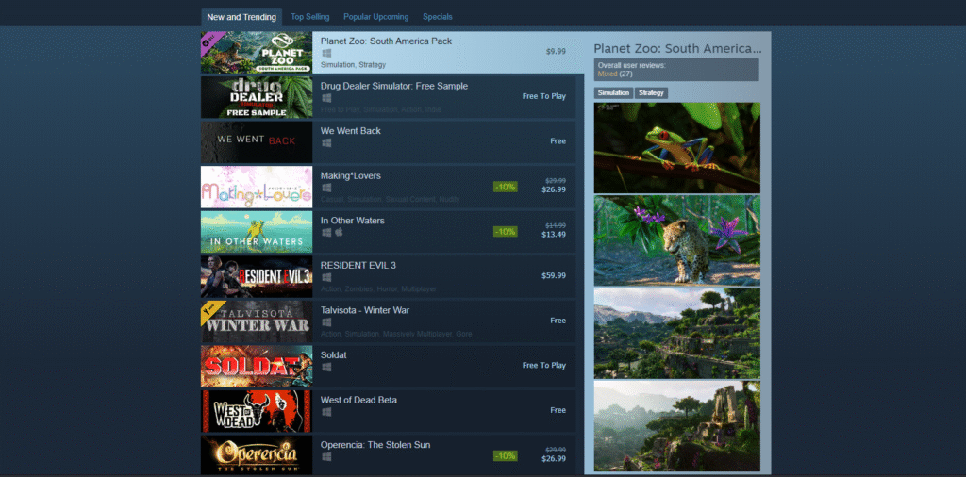Click the Soldat capsule image
966x477 pixels.
pos(257,367)
